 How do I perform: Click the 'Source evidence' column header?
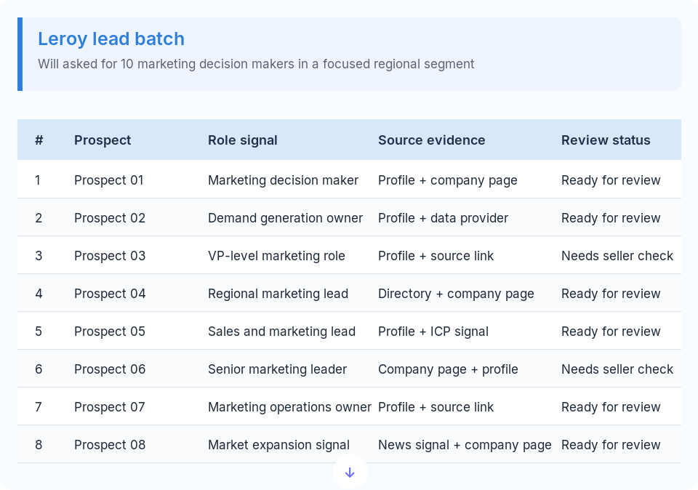[x=432, y=140]
